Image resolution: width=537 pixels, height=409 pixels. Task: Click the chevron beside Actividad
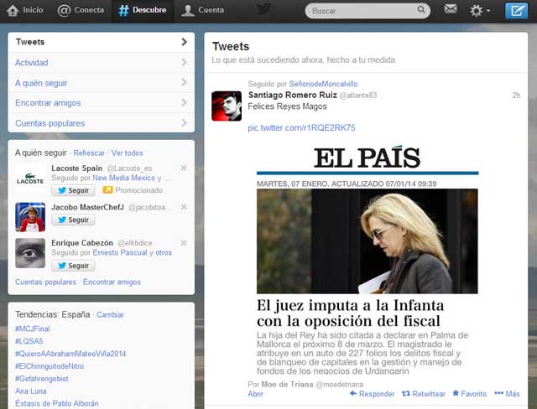click(x=185, y=62)
